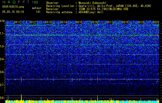
Task: Click the 0.9 frequency axis label
Action: pos(2,59)
